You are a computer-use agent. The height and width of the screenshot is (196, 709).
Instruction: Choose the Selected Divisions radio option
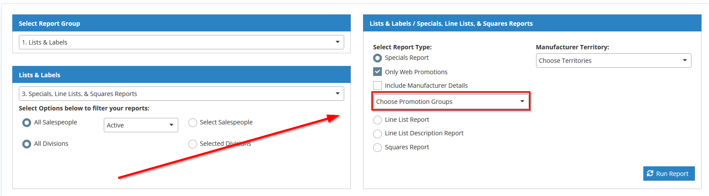coord(193,144)
